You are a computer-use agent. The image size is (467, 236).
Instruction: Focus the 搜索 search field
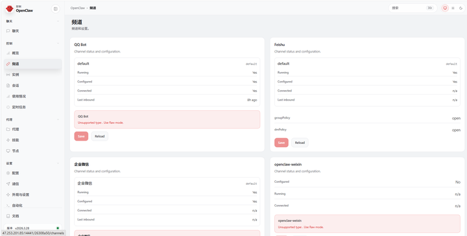[413, 8]
